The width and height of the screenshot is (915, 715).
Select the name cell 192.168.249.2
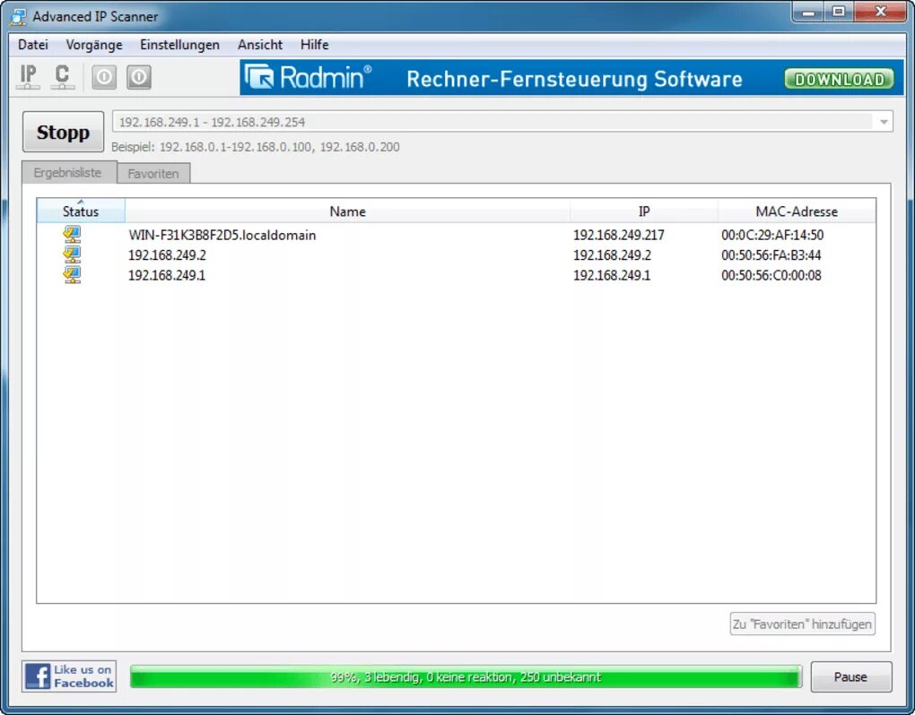pyautogui.click(x=167, y=254)
